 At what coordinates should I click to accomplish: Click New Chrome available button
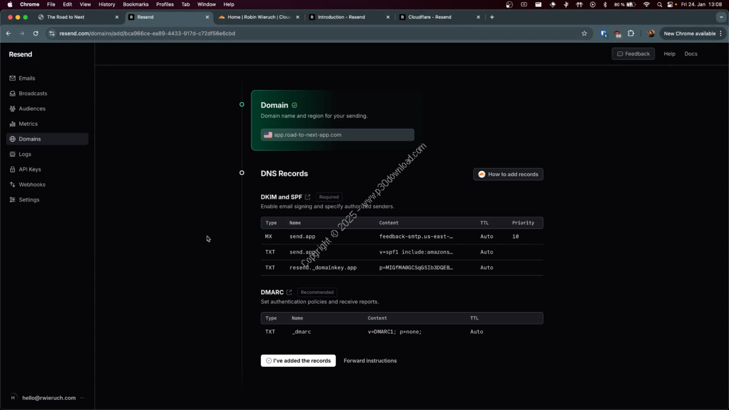click(693, 34)
